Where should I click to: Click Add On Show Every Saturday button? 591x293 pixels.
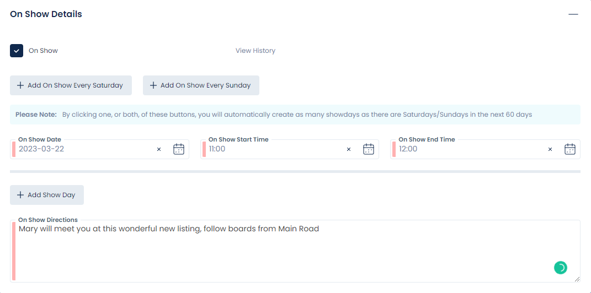(71, 85)
